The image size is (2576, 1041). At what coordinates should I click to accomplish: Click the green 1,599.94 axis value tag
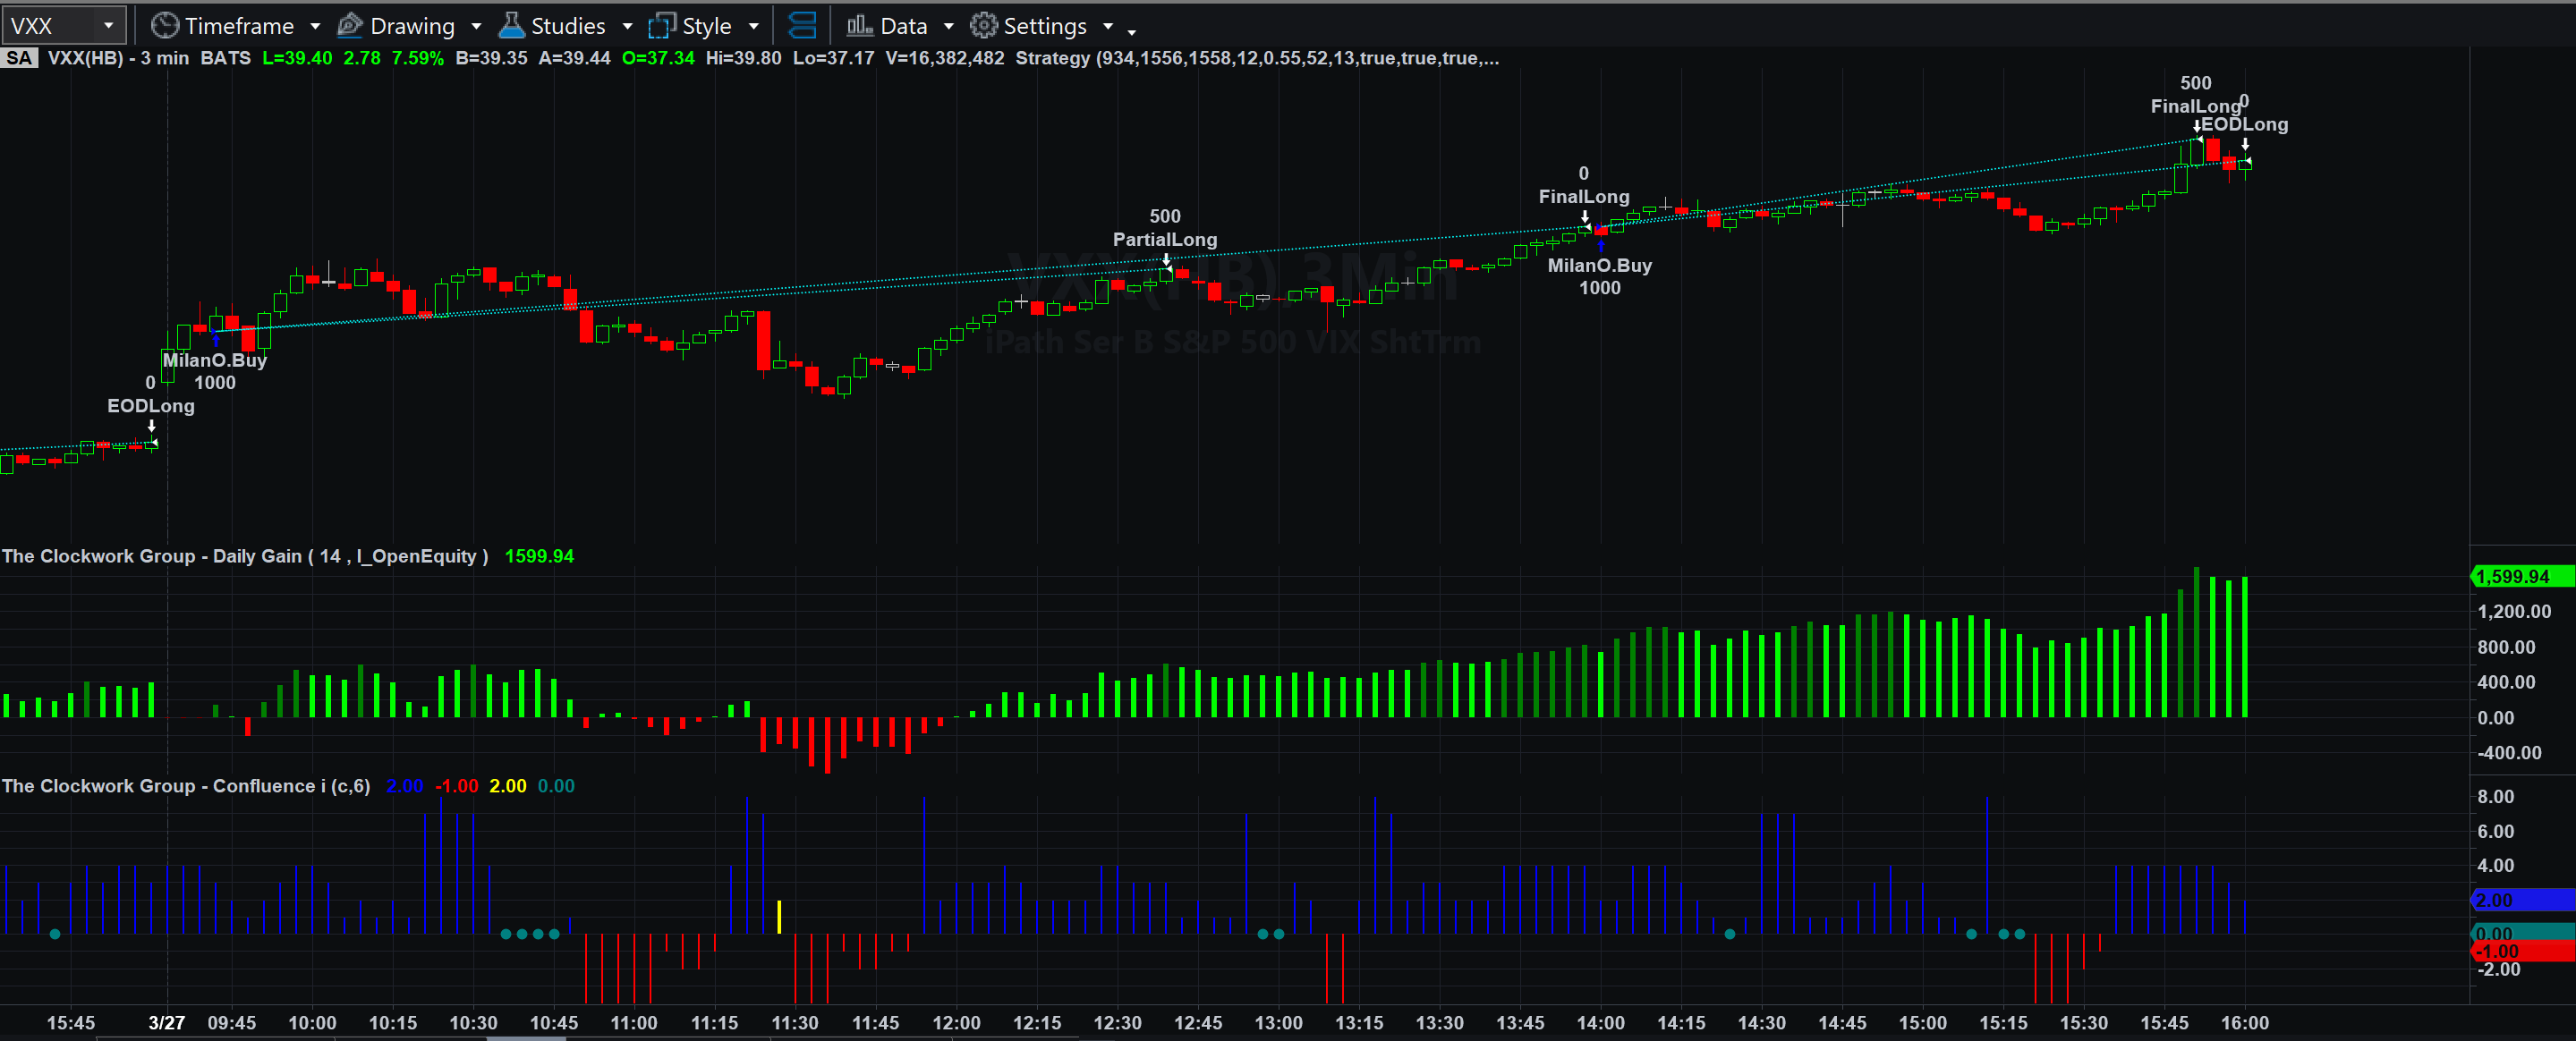pos(2520,576)
